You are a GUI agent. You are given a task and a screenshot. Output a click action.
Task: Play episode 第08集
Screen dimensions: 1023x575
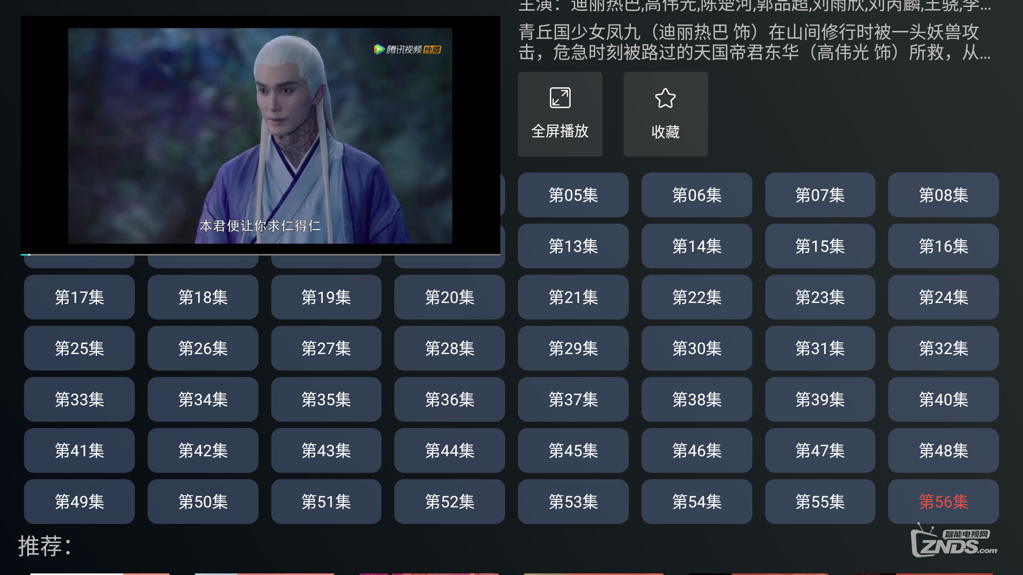[944, 195]
